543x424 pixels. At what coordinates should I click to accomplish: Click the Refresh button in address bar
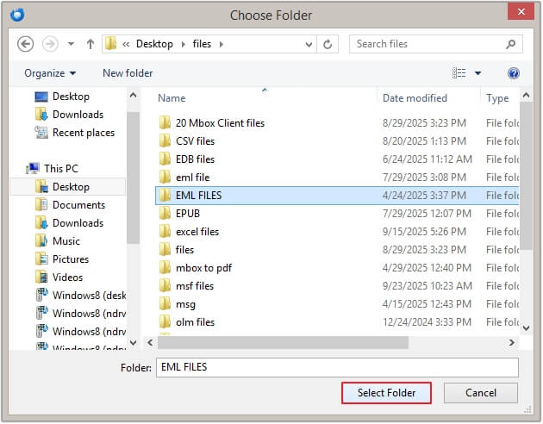(328, 44)
